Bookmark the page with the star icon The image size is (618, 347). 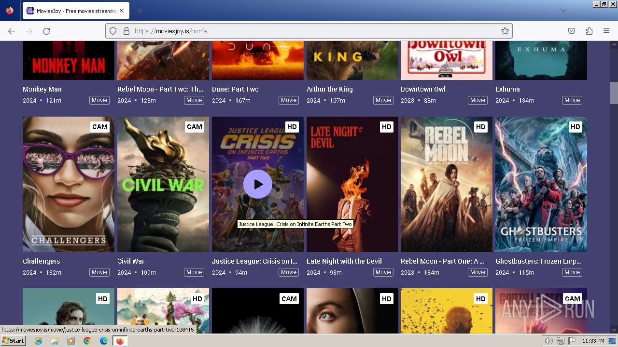click(505, 31)
